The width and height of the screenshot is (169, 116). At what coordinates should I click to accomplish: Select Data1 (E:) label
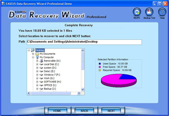[x=49, y=71]
